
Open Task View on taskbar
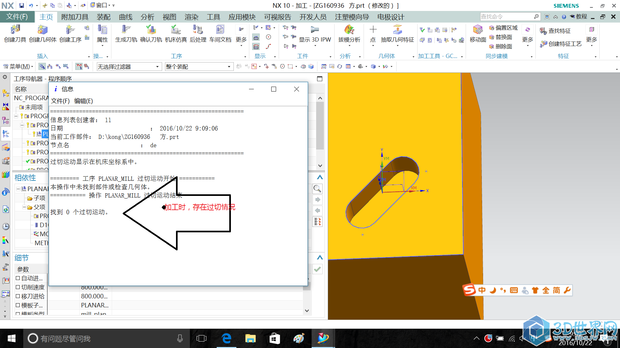pyautogui.click(x=201, y=338)
